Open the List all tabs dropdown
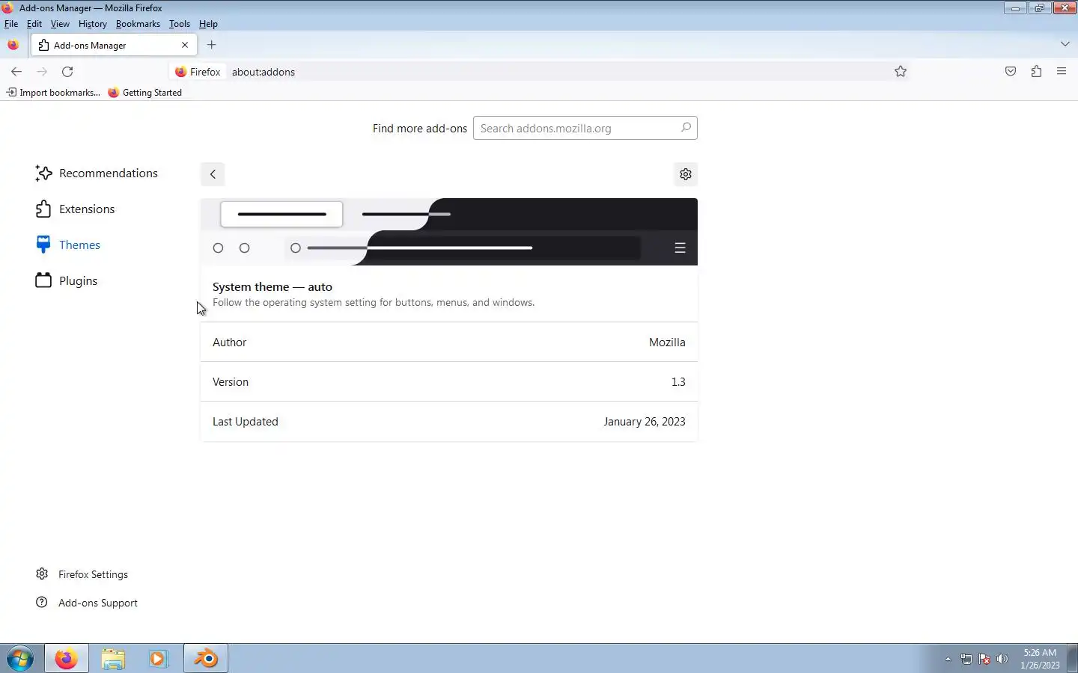This screenshot has height=673, width=1078. click(x=1065, y=44)
